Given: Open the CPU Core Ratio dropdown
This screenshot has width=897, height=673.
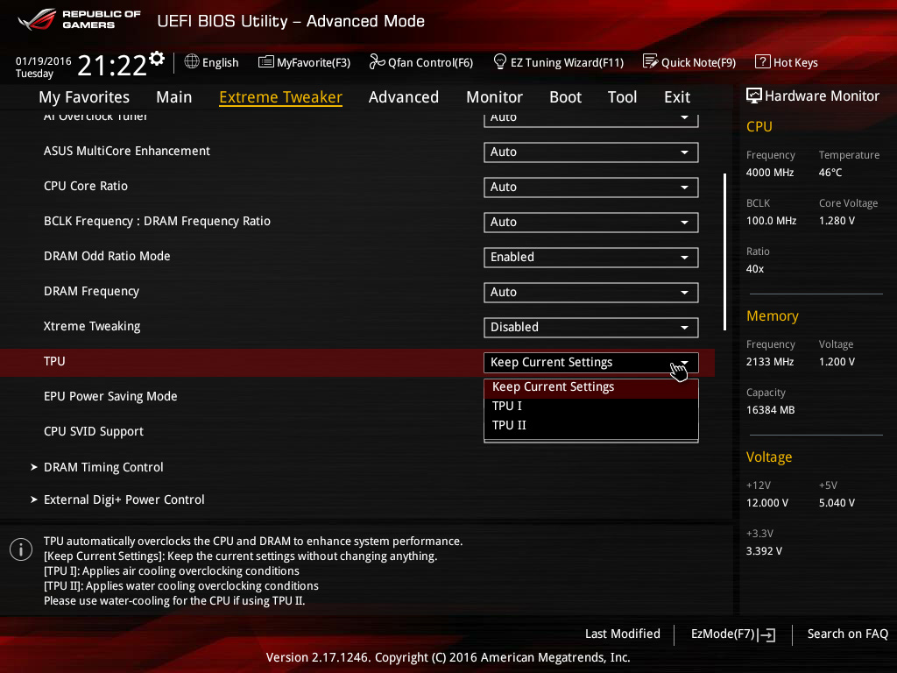Looking at the screenshot, I should pos(591,188).
